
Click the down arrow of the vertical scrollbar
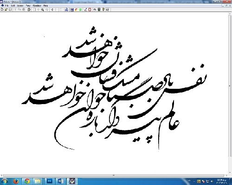[230, 173]
